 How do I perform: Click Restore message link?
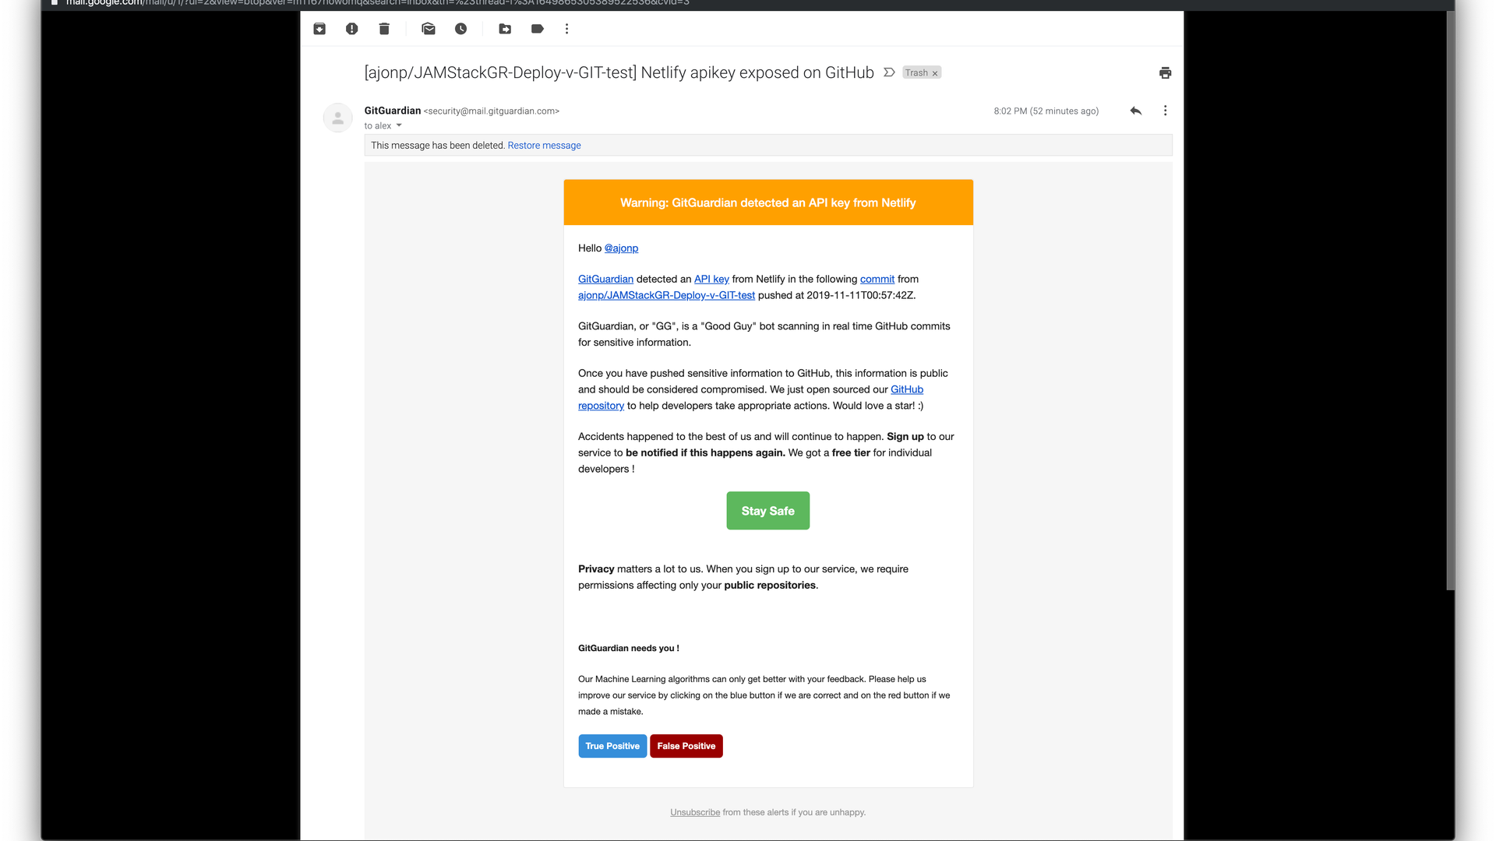[x=544, y=146]
